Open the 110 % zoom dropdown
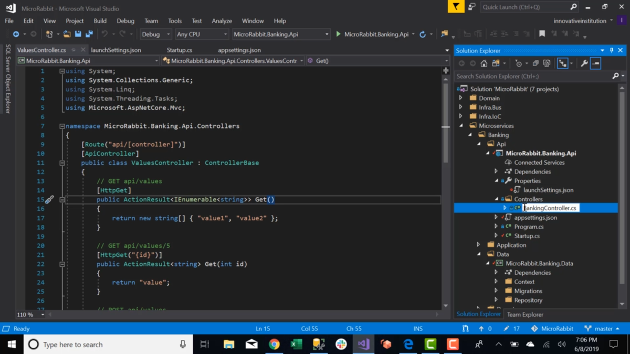The width and height of the screenshot is (630, 354). [43, 315]
